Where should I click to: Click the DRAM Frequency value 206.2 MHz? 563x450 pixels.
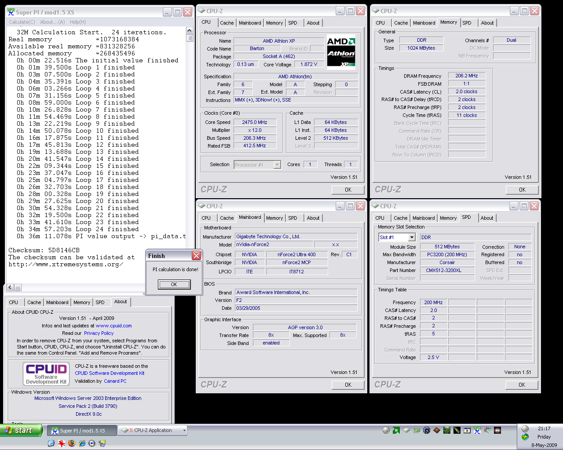pyautogui.click(x=467, y=76)
